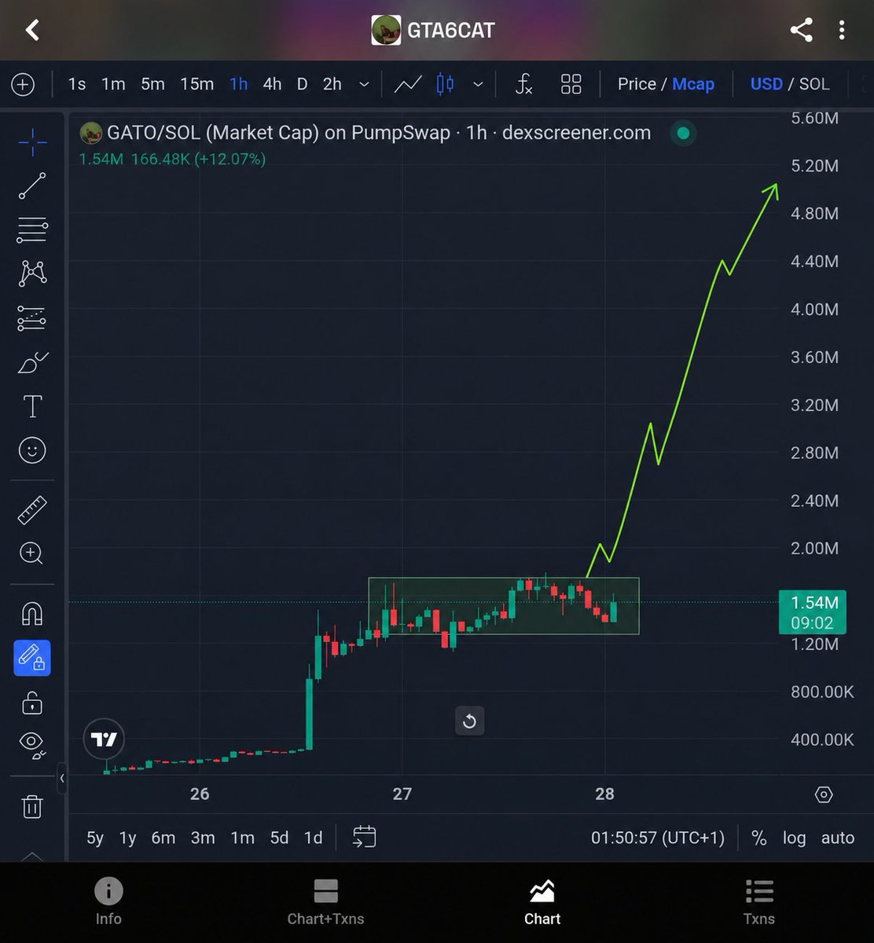The width and height of the screenshot is (874, 943).
Task: Toggle magnet mode
Action: 32,614
